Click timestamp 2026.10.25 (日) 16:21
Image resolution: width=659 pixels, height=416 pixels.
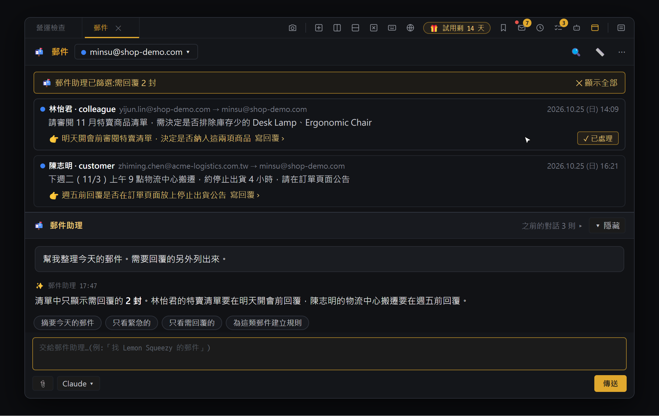pos(582,166)
